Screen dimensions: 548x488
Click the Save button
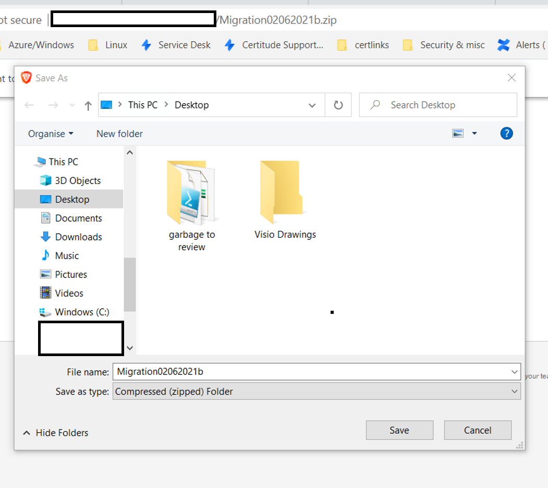pyautogui.click(x=399, y=430)
